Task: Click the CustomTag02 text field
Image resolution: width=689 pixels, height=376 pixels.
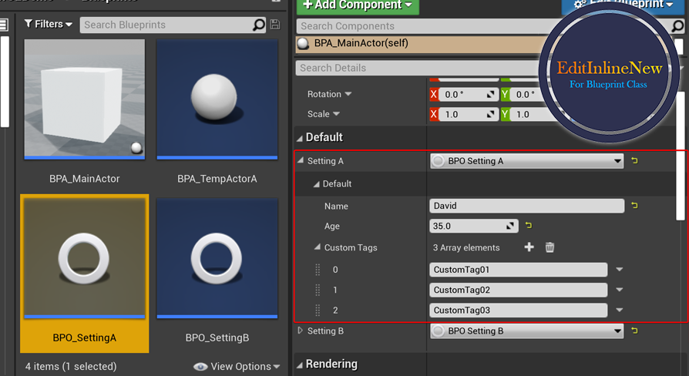Action: [519, 290]
